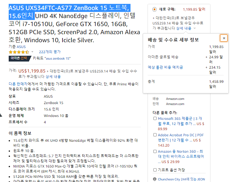Viewport: 242px width, 182px height.
Task: Click the 24.99 달러 global shipping amount
Action: (x=216, y=59)
